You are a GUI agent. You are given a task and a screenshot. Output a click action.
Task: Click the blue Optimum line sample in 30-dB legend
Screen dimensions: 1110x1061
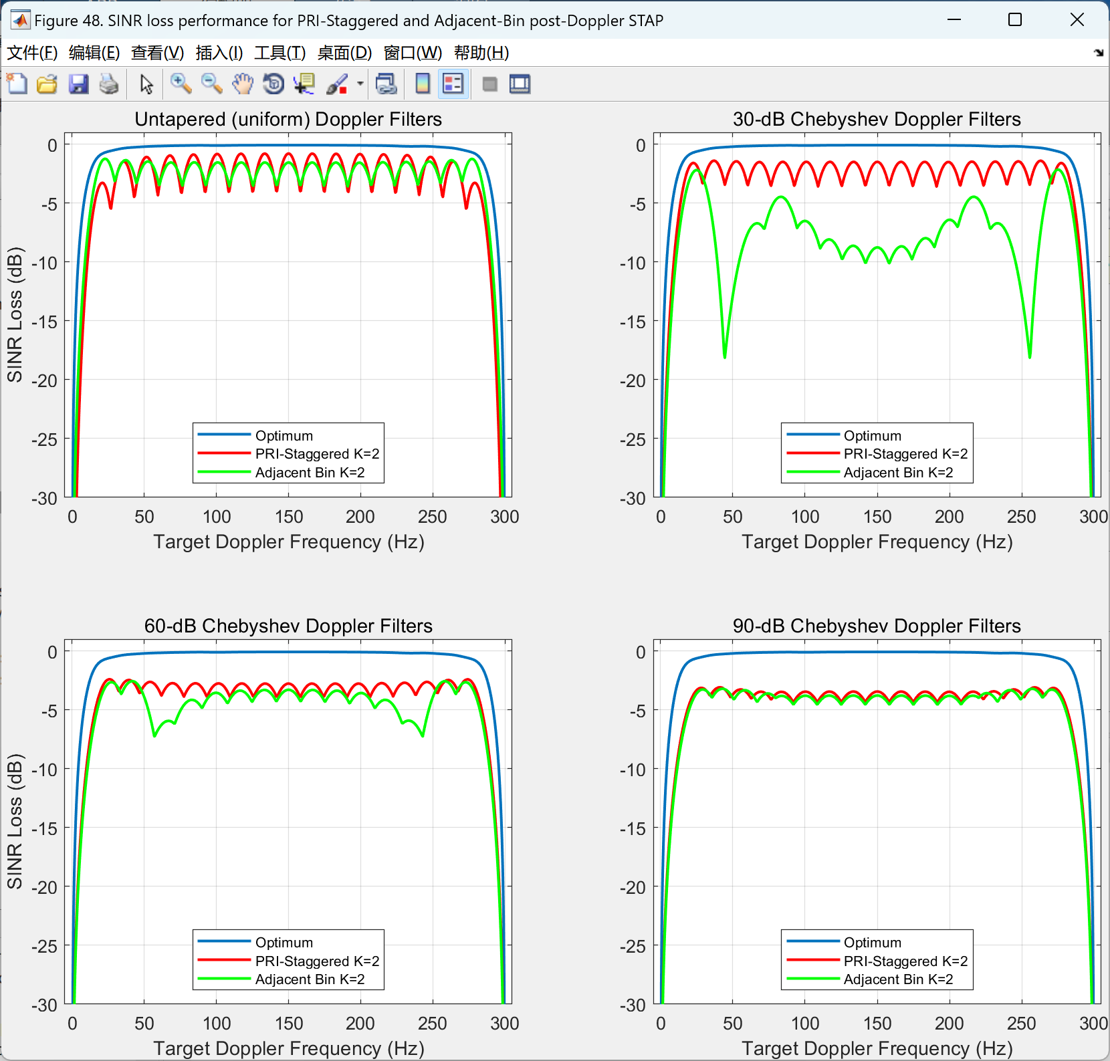812,435
